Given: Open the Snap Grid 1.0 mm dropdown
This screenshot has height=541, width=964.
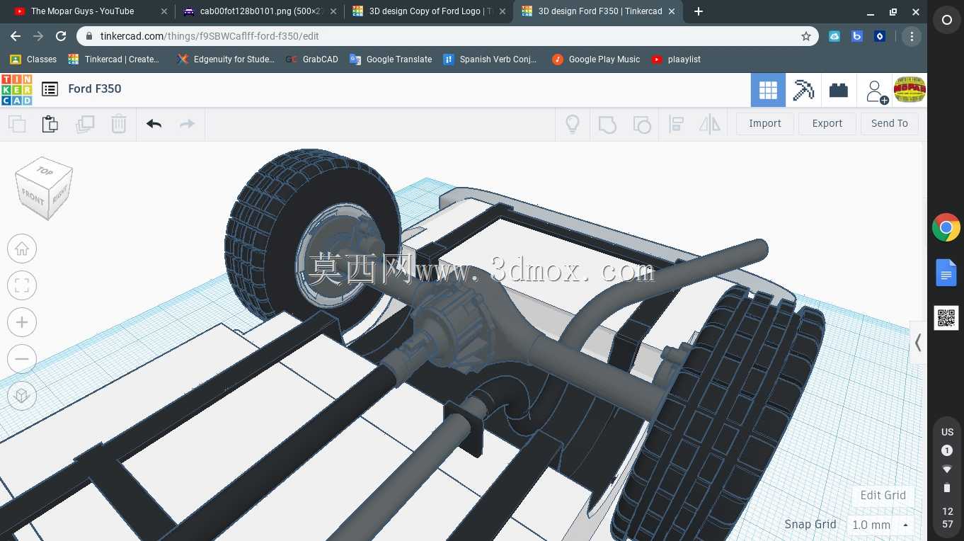Looking at the screenshot, I should 880,525.
